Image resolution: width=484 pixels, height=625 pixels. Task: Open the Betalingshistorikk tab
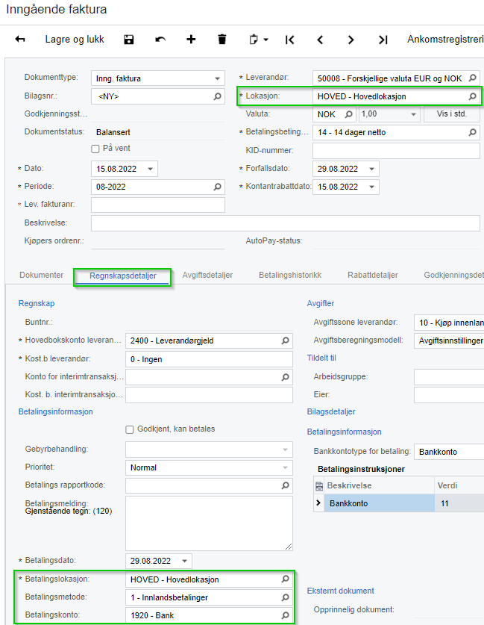[x=289, y=275]
